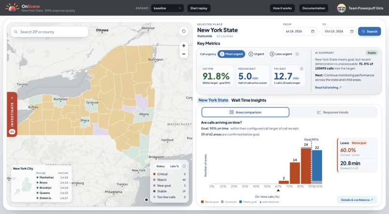Switch to Area comparison tab

click(x=245, y=112)
